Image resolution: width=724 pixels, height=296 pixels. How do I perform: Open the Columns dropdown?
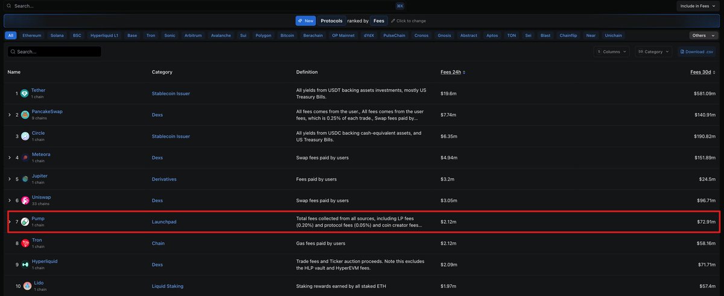click(612, 52)
